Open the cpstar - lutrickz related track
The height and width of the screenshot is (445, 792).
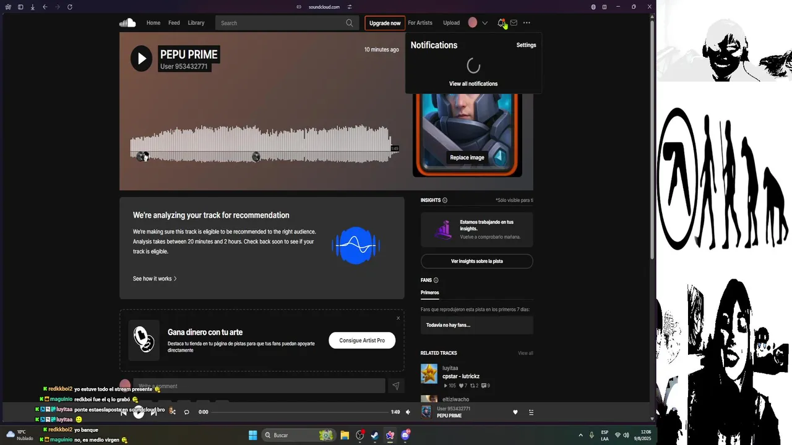pos(461,376)
